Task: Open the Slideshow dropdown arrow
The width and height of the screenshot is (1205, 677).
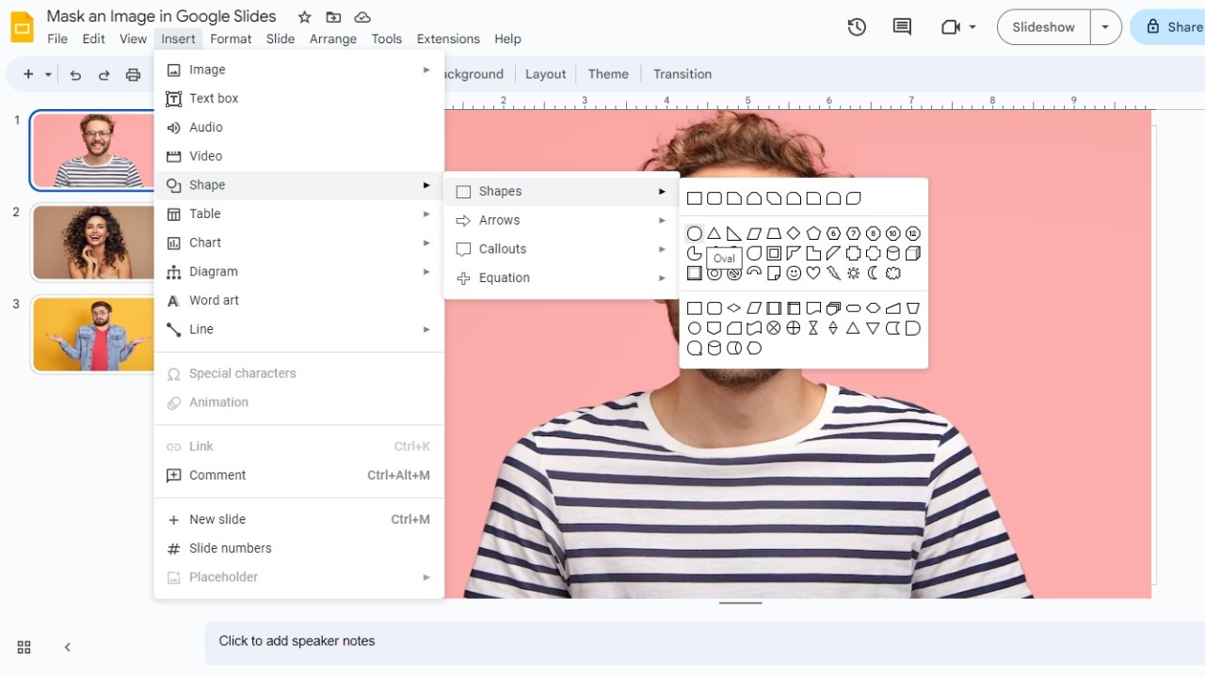Action: coord(1105,27)
